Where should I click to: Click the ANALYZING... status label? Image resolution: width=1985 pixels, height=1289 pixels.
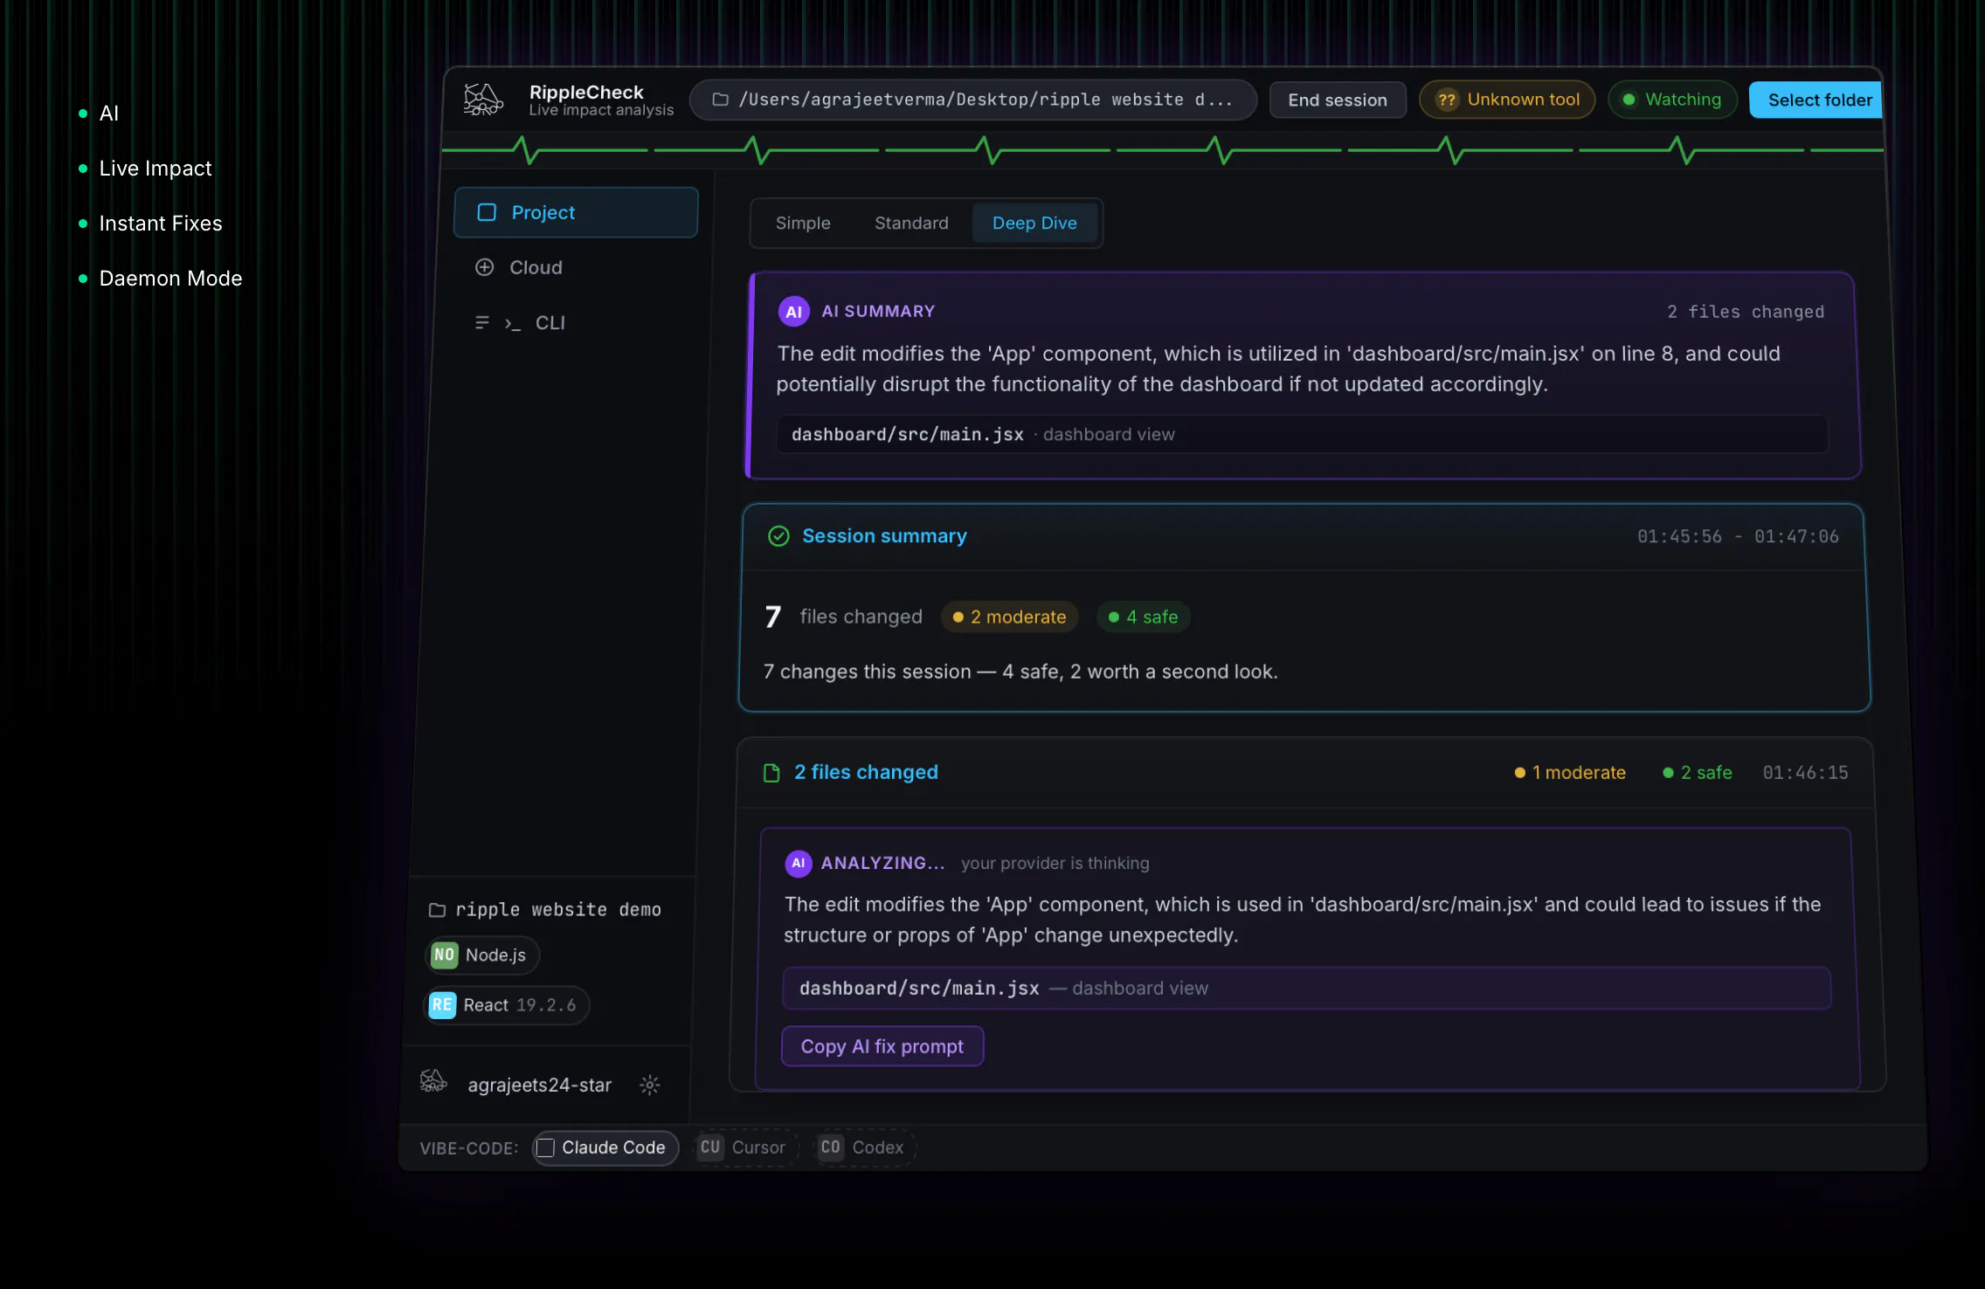[x=882, y=863]
